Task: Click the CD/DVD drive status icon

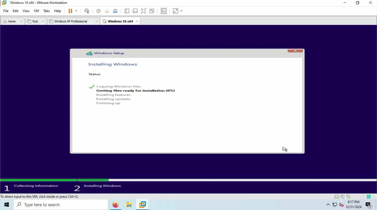Action: 342,197
